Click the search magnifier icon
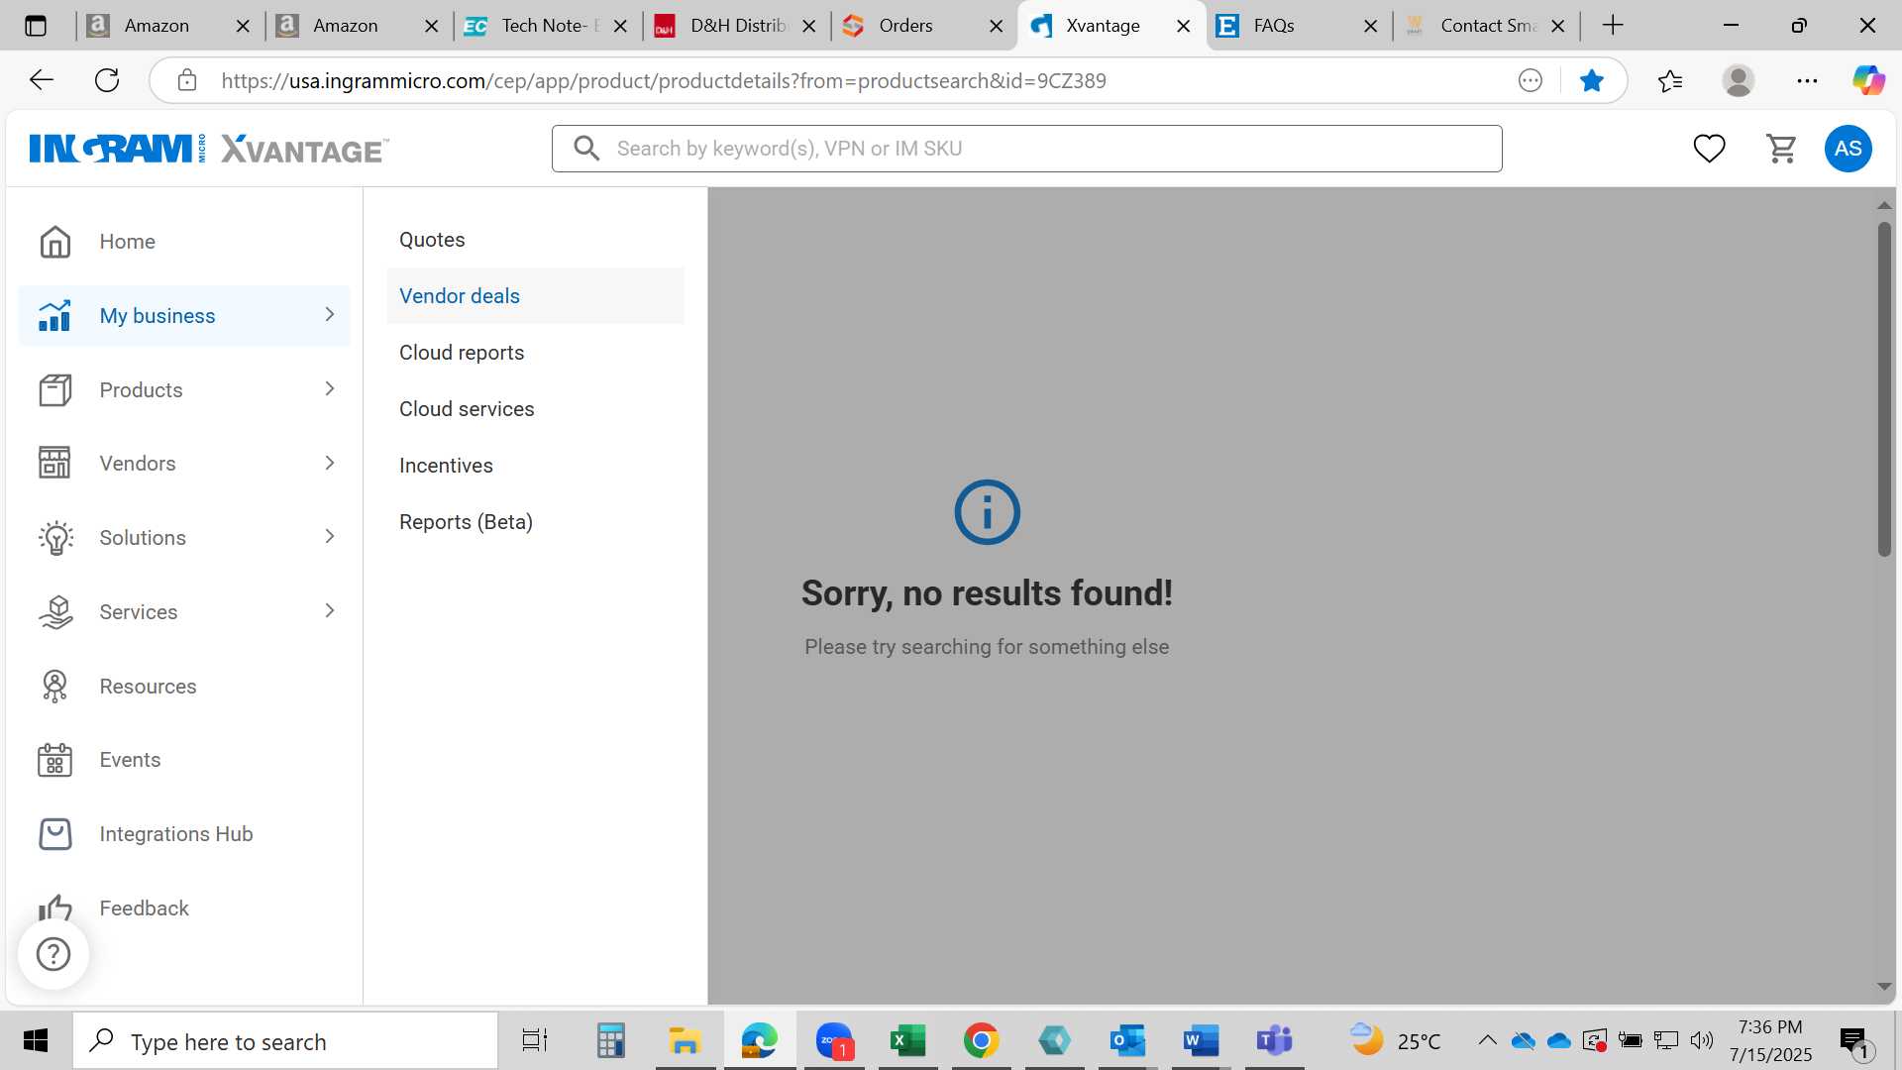The width and height of the screenshot is (1902, 1070). click(x=586, y=149)
